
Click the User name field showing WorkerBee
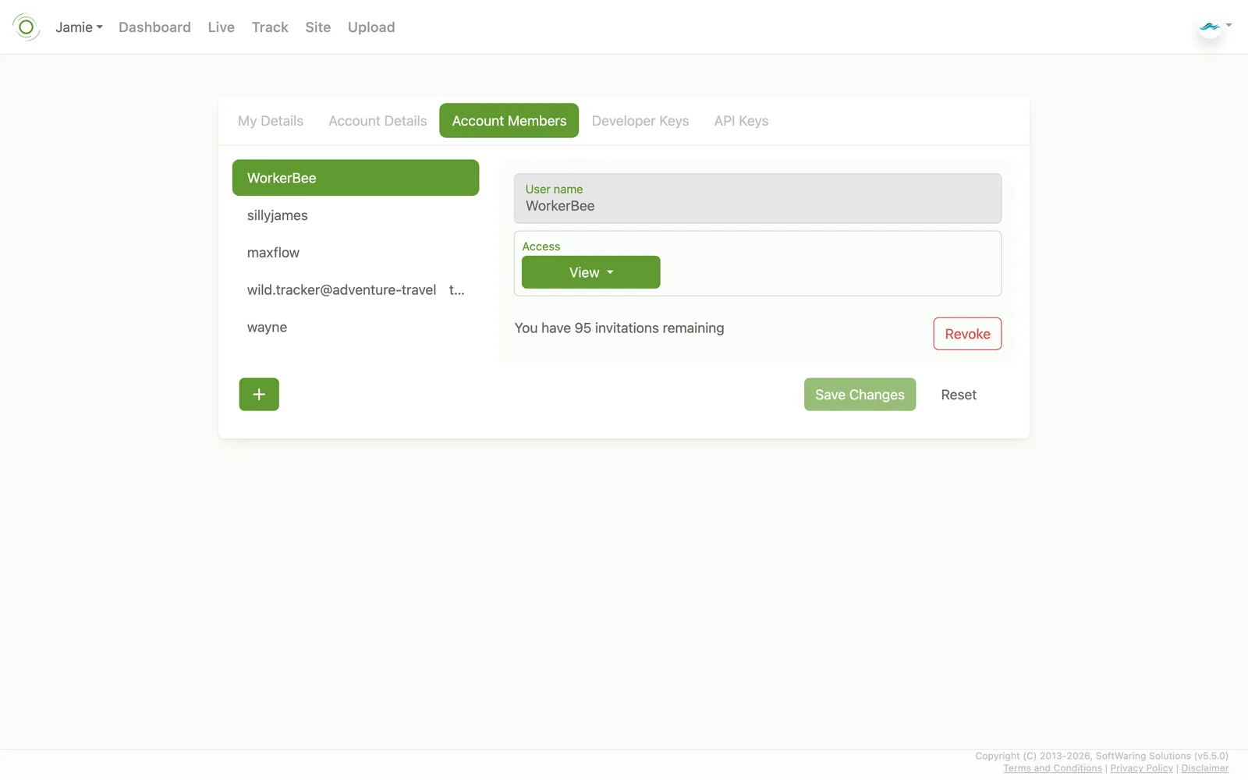tap(757, 199)
